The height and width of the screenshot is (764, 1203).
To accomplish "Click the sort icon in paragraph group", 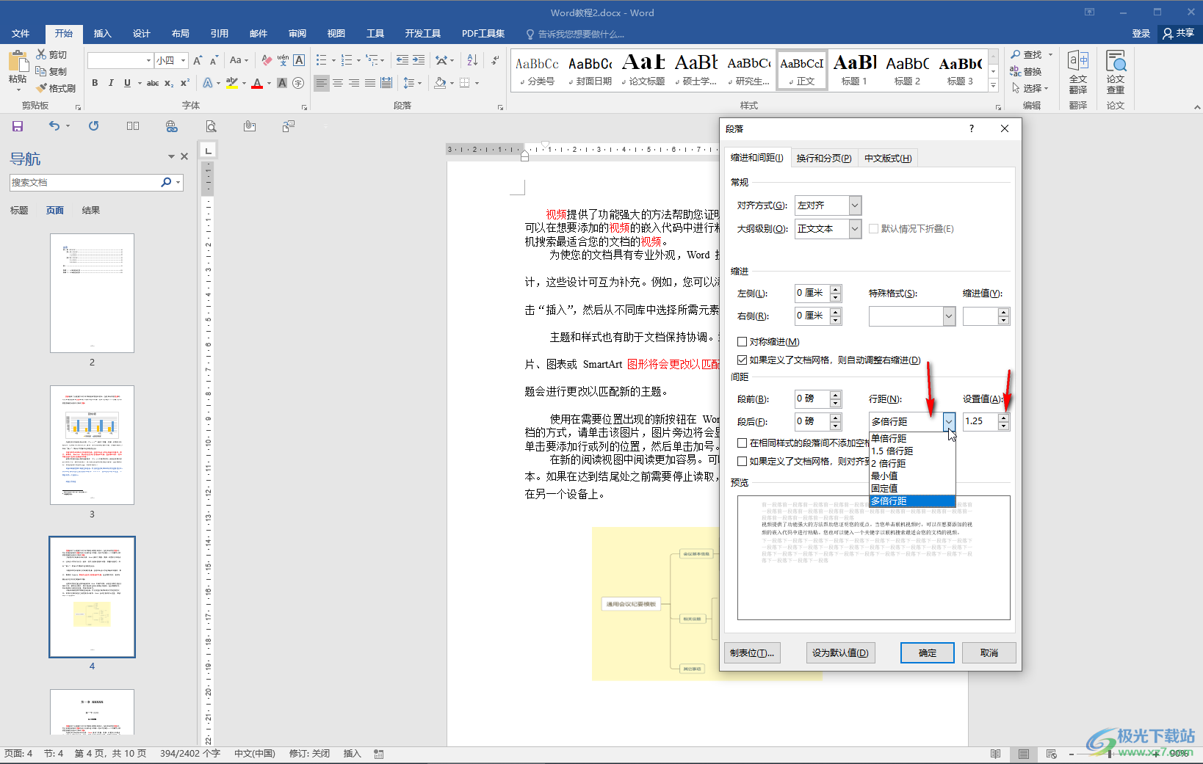I will pos(472,60).
